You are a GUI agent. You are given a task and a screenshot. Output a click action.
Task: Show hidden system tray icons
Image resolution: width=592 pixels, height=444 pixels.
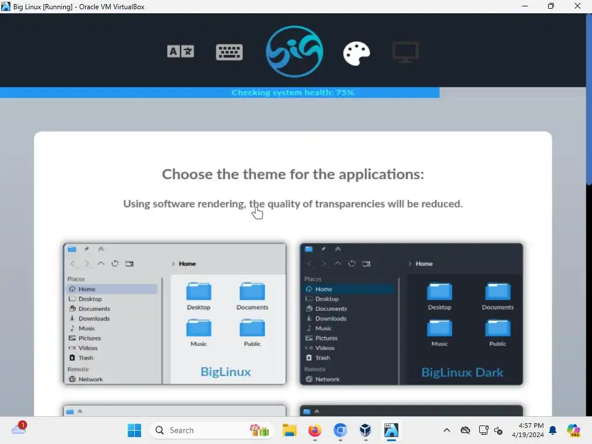tap(447, 430)
